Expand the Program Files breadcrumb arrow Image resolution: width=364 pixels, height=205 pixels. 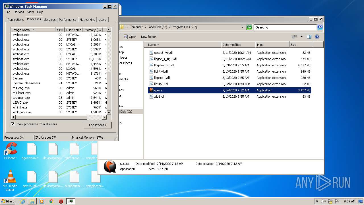193,27
